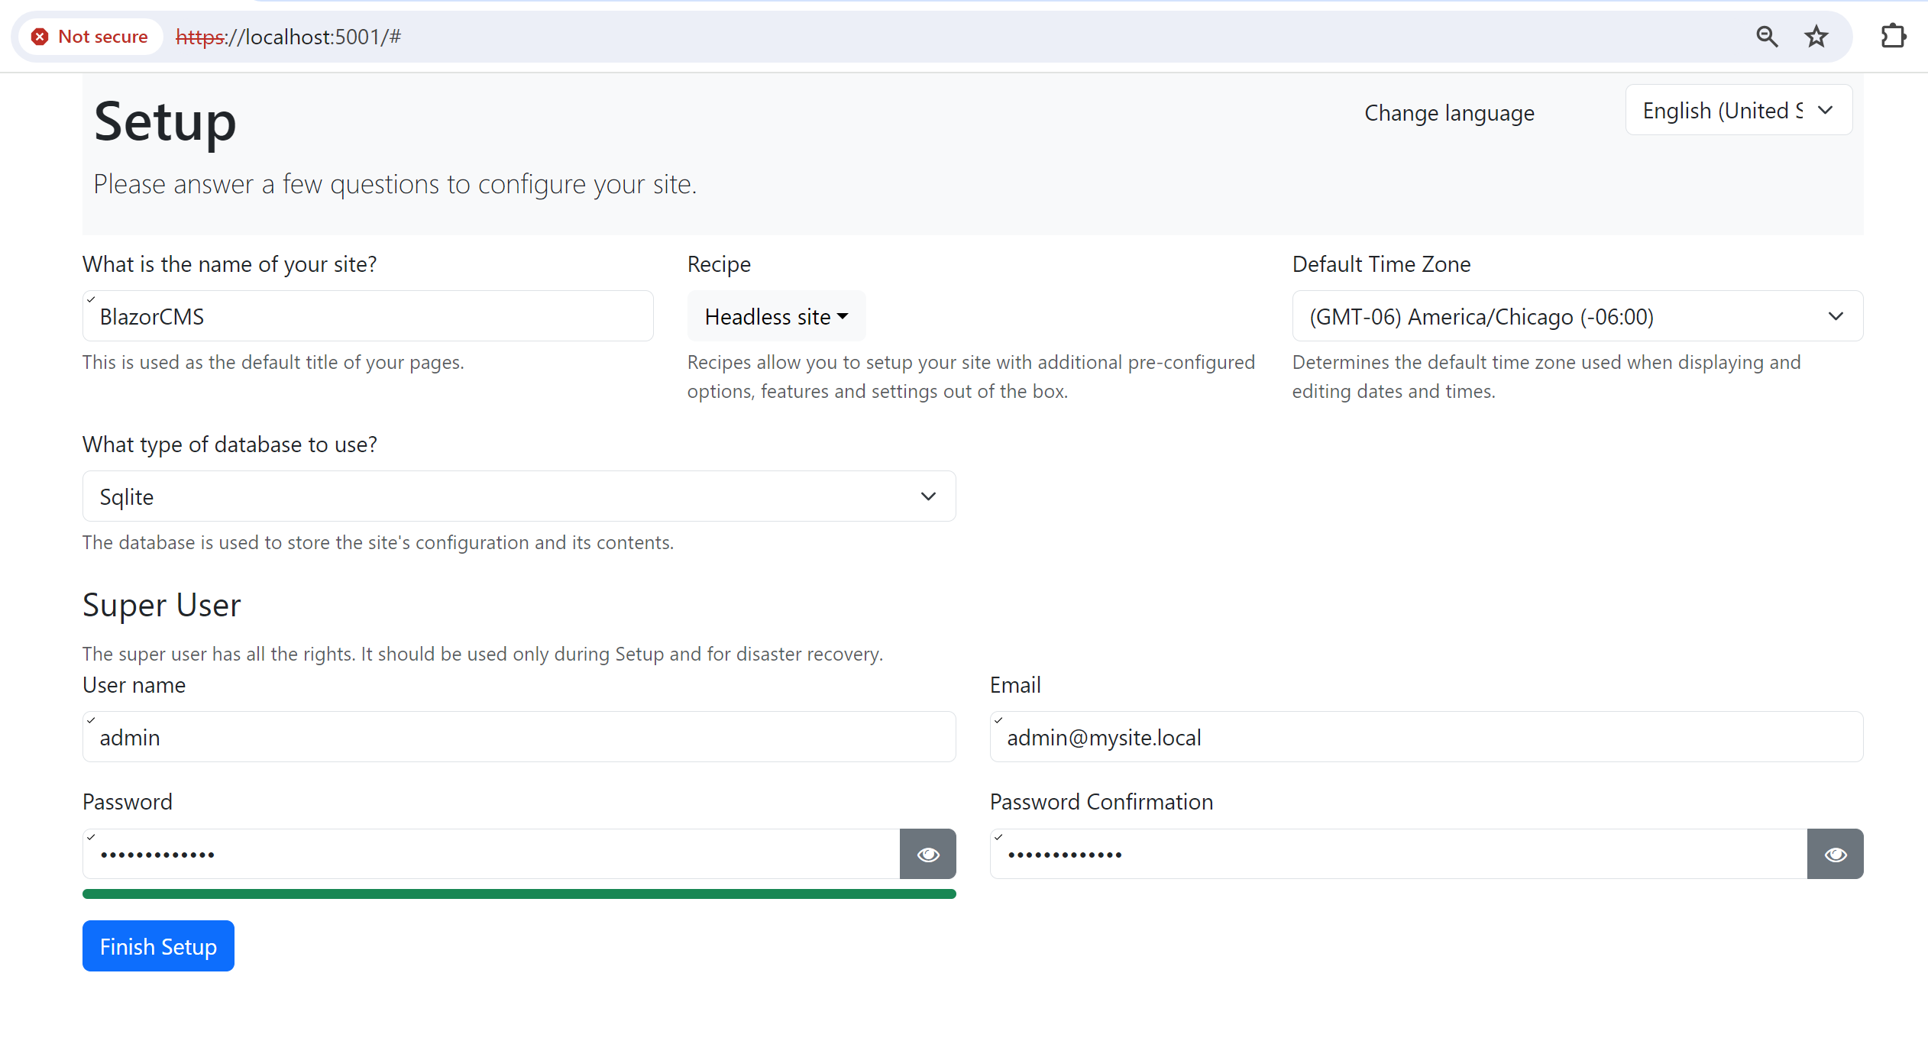Open the language selector dropdown
Image resolution: width=1928 pixels, height=1057 pixels.
pyautogui.click(x=1738, y=110)
